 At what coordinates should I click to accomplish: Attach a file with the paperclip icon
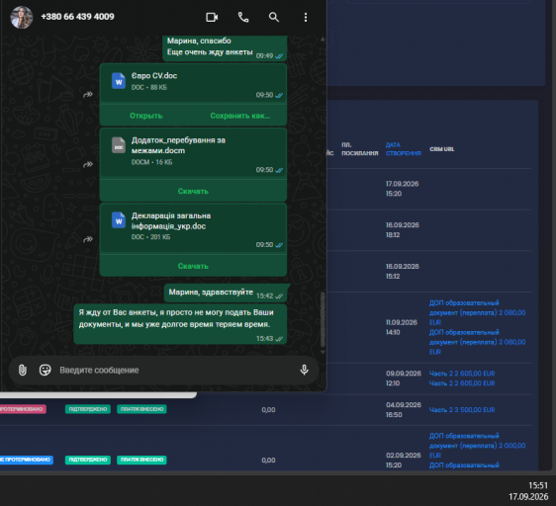click(x=23, y=370)
